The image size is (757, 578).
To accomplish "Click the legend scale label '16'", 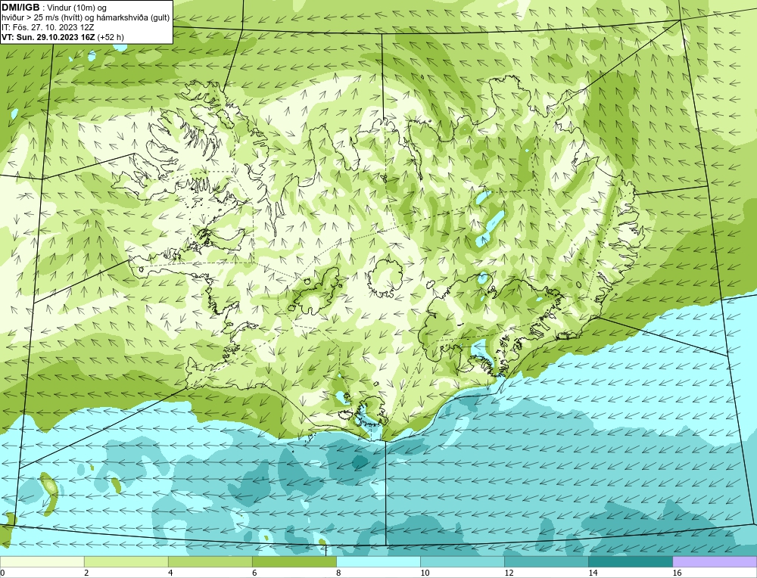I will coord(677,573).
